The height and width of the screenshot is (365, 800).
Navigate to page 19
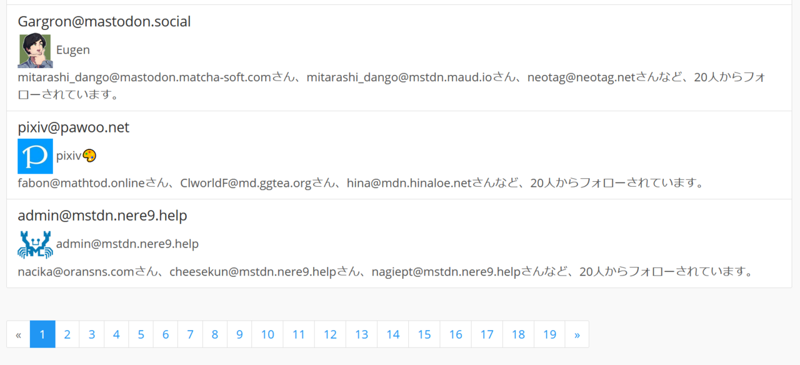tap(549, 334)
